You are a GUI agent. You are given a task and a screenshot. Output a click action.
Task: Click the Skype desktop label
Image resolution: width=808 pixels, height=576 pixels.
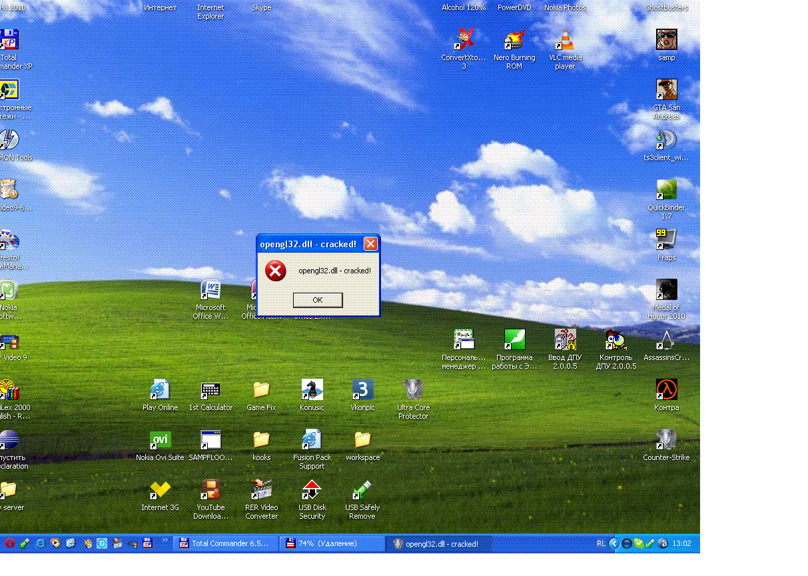point(261,7)
